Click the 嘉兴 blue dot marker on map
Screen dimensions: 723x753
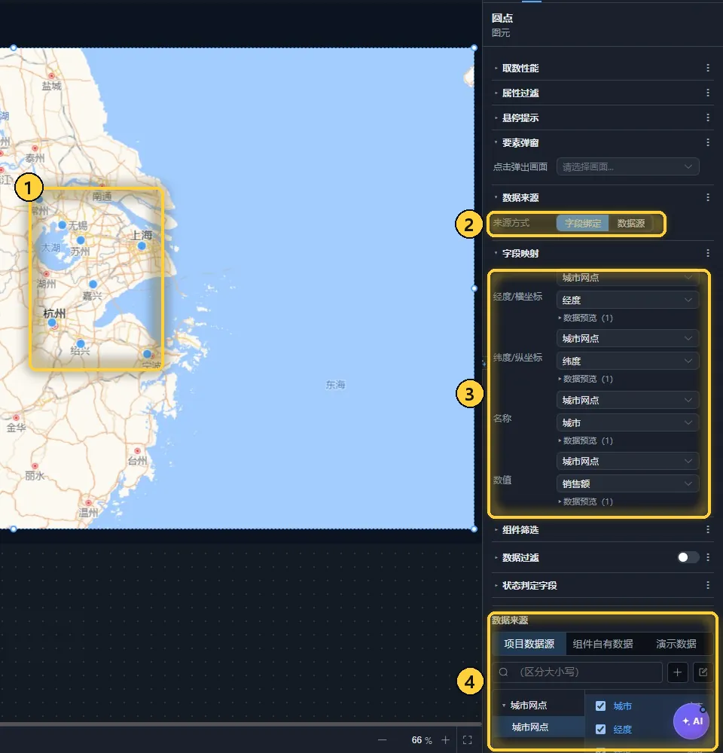point(93,285)
